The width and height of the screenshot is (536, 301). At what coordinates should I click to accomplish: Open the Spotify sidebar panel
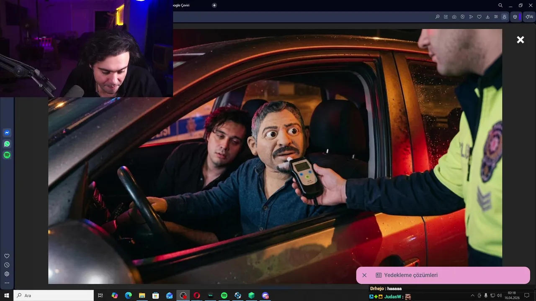[x=7, y=155]
